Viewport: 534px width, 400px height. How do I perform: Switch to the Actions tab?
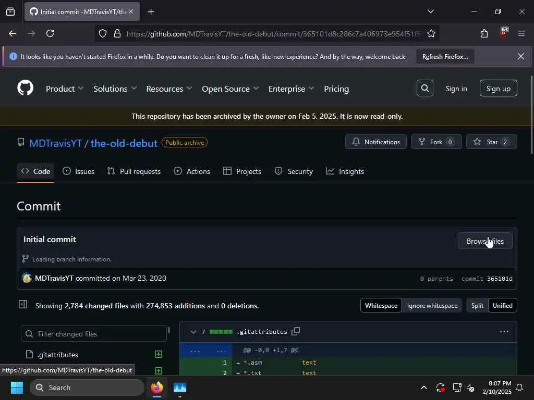192,171
